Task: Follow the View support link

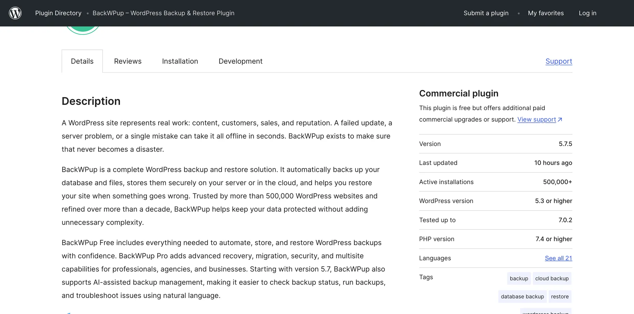Action: [x=537, y=119]
